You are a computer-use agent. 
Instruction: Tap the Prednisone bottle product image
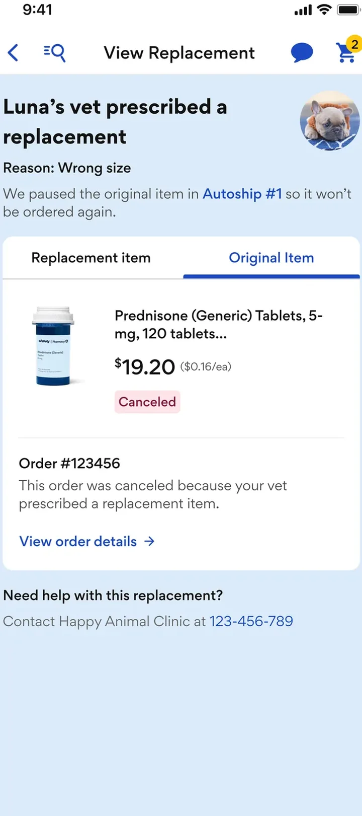pos(53,346)
